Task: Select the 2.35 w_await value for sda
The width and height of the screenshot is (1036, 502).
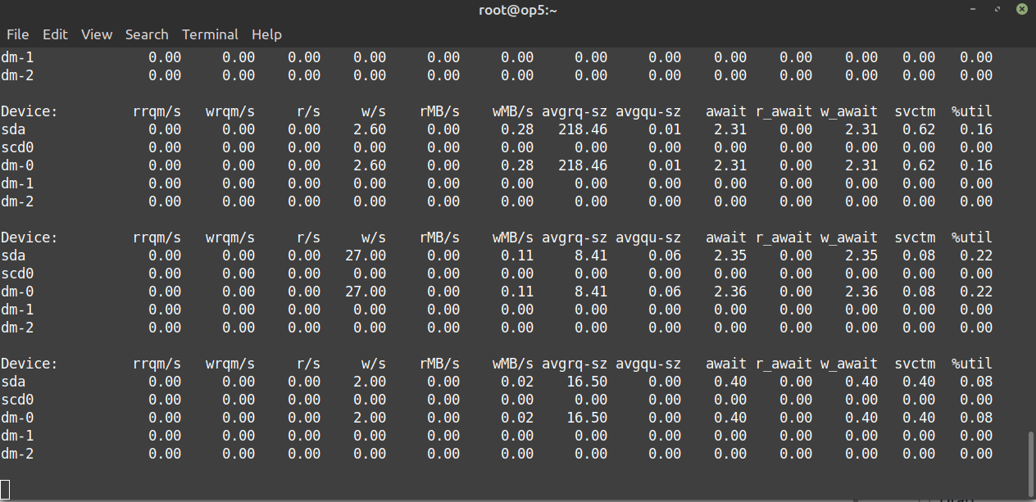Action: point(861,256)
